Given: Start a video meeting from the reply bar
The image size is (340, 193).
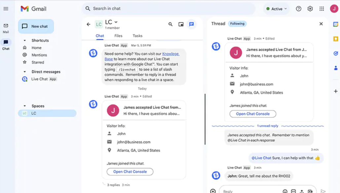Looking at the screenshot, I should point(310,191).
